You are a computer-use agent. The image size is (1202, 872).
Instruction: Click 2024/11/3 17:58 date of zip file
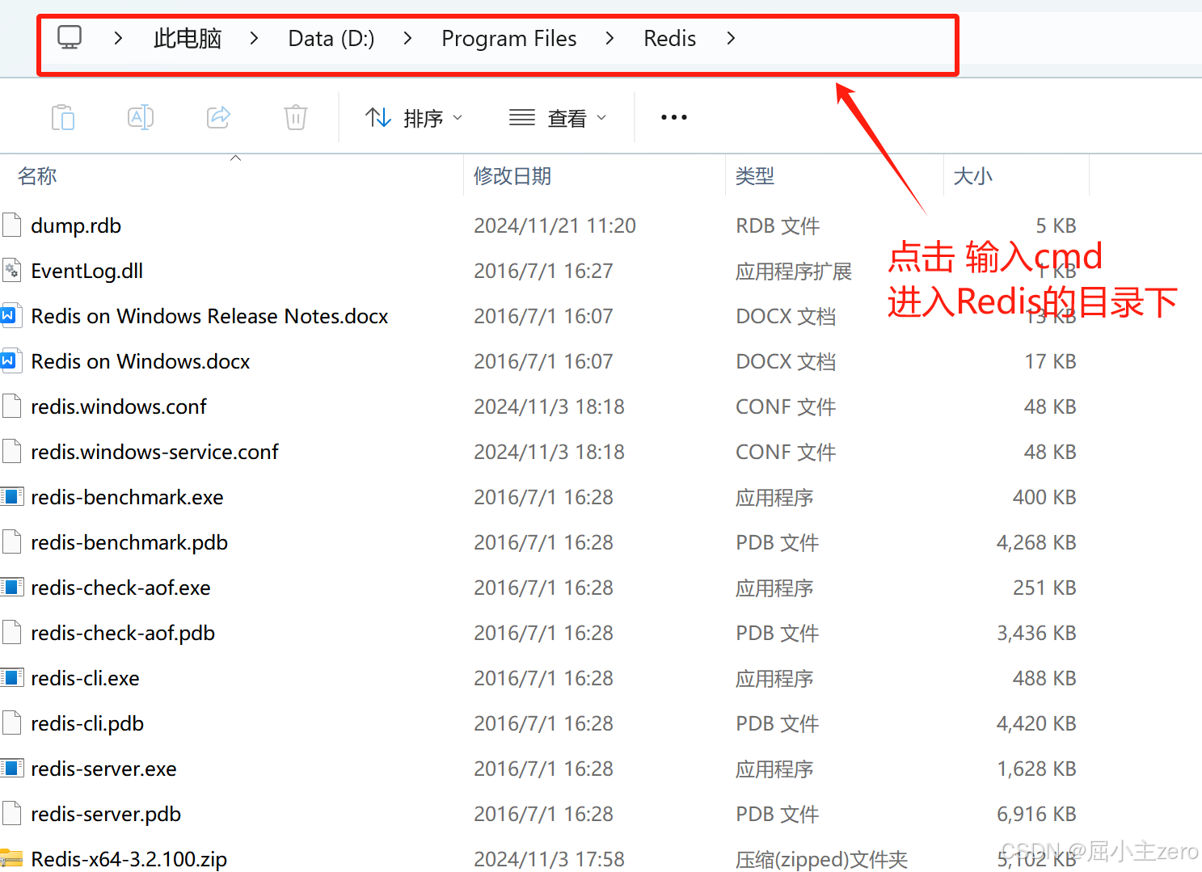[549, 859]
